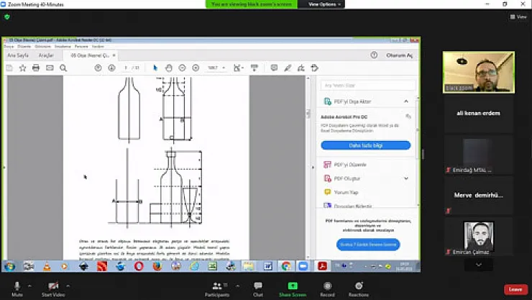This screenshot has width=532, height=300.
Task: Expand the View Options dropdown
Action: (324, 4)
